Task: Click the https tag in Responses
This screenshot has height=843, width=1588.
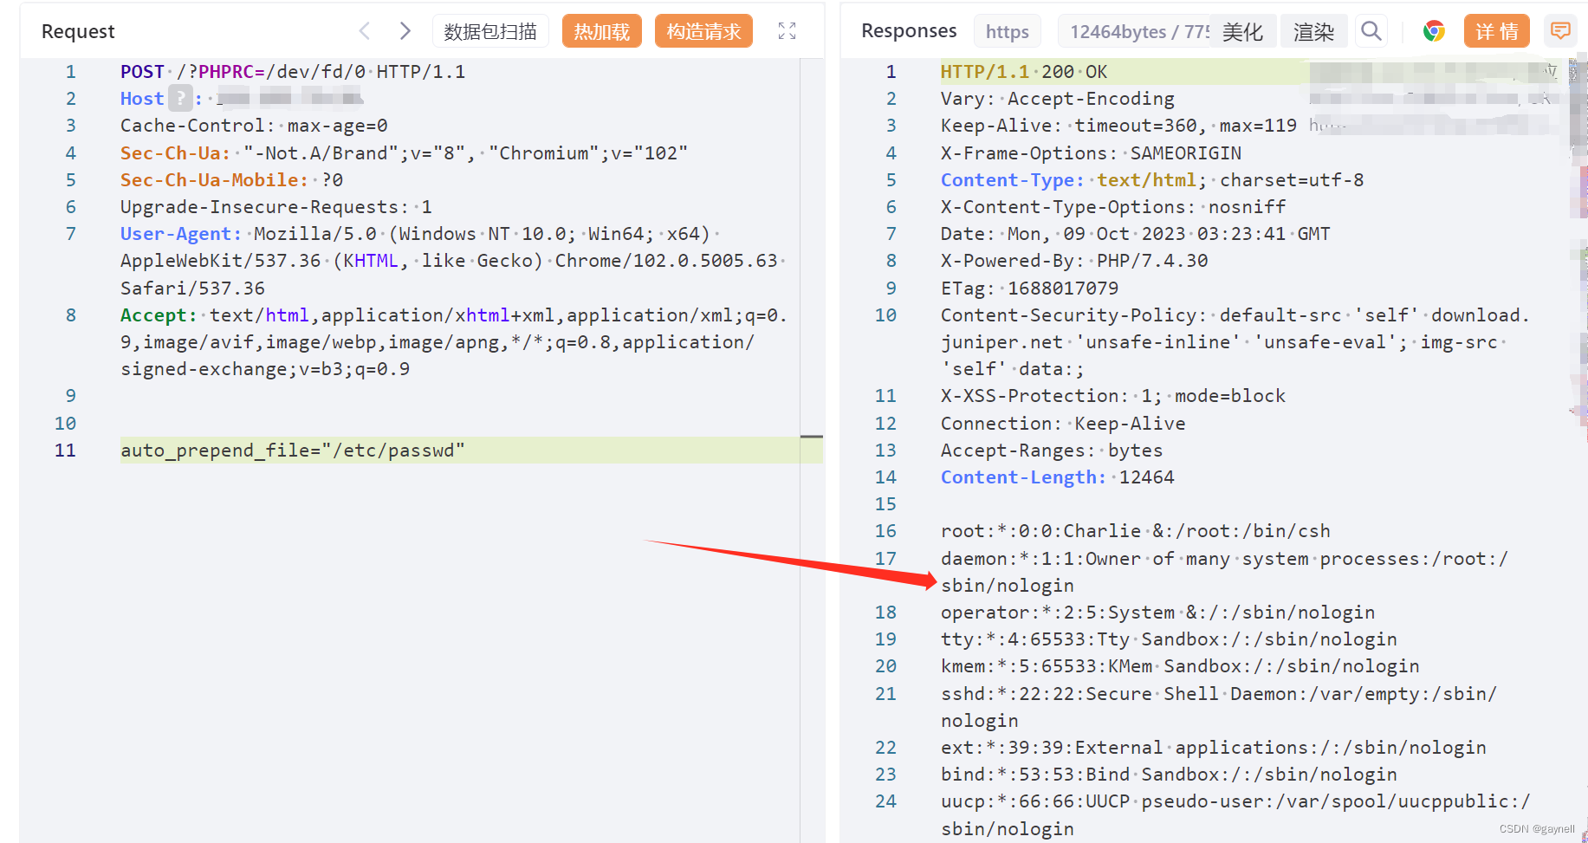Action: [x=1008, y=31]
